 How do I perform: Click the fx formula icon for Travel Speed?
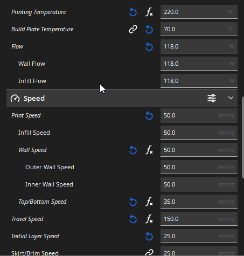(149, 219)
